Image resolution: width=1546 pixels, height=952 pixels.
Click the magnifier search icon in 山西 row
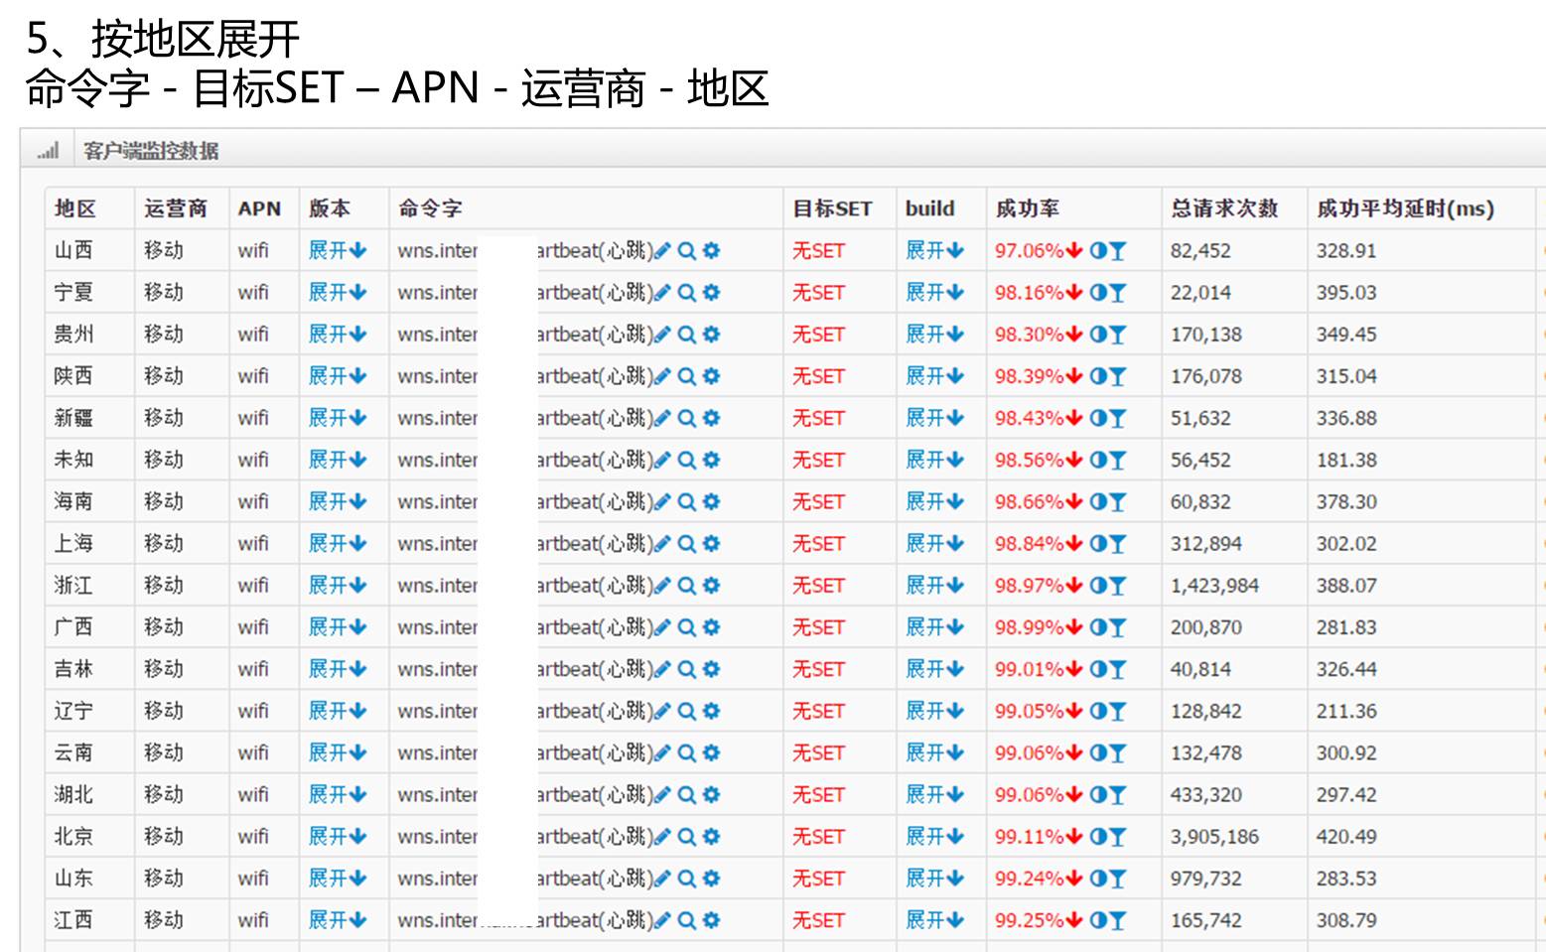(x=686, y=251)
